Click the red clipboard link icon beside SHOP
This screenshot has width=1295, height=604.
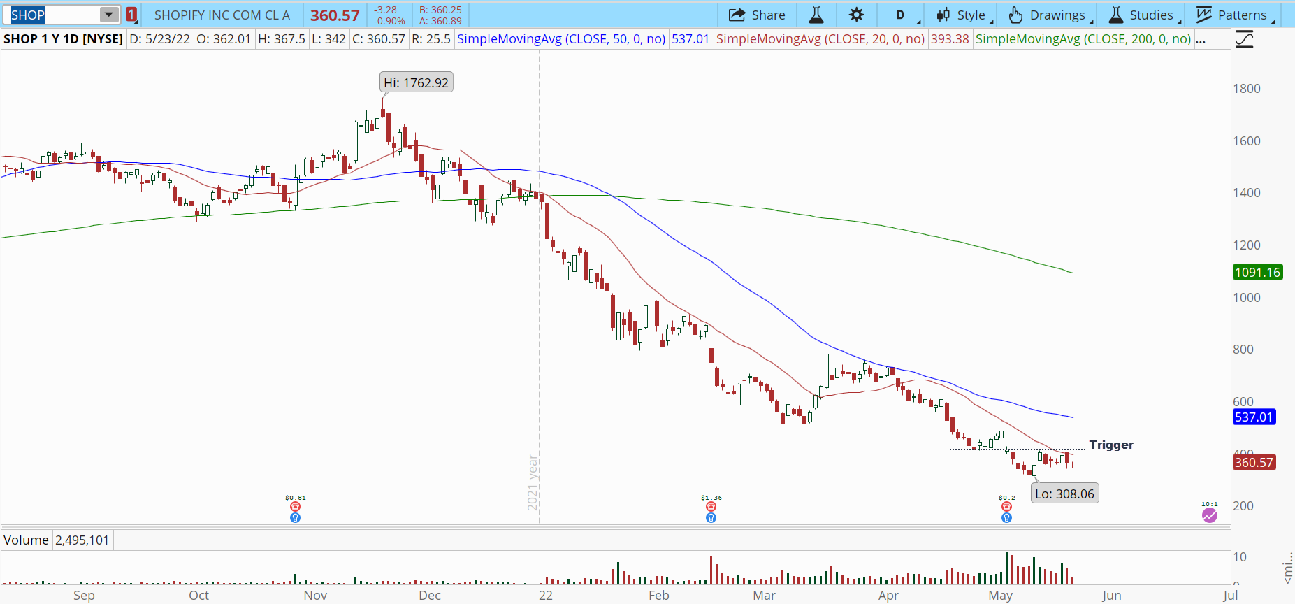pos(131,15)
